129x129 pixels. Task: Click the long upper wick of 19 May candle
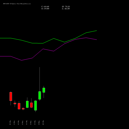[39, 79]
